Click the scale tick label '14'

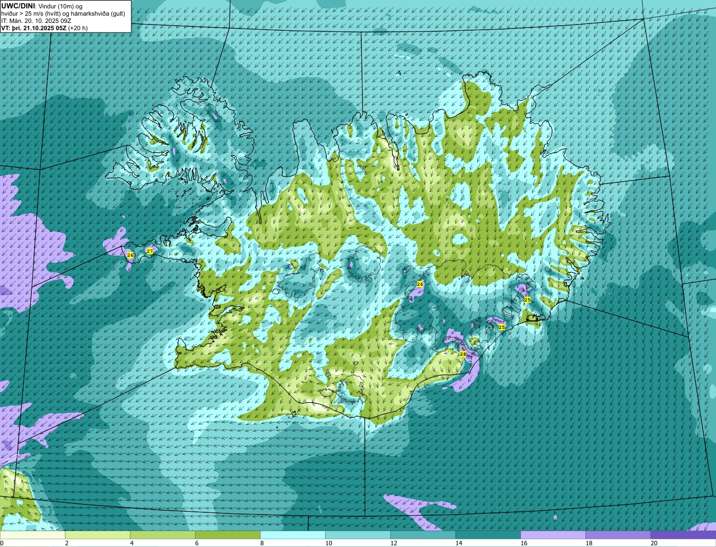(458, 543)
